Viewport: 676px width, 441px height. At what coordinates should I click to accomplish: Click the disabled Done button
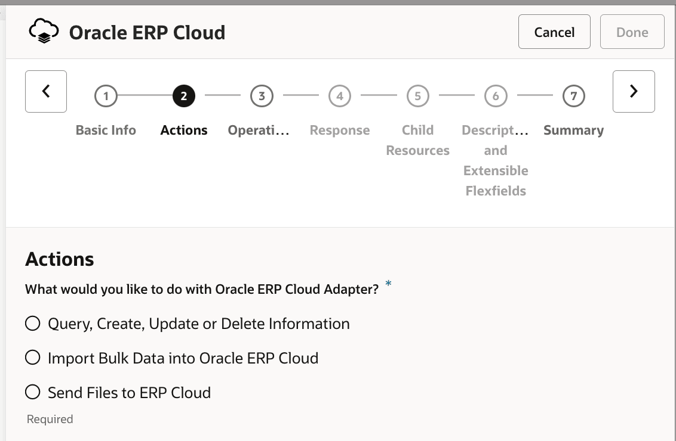[x=632, y=32]
